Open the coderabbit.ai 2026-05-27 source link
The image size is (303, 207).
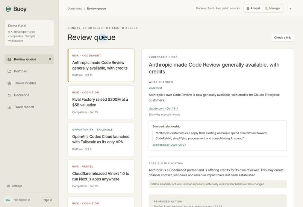point(169,145)
